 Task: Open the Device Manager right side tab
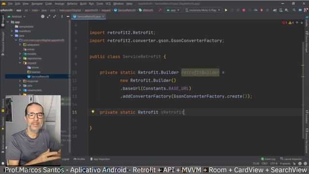(307, 42)
